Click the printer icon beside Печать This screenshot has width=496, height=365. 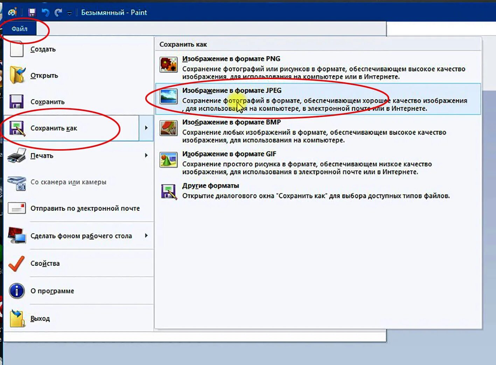[x=17, y=156]
